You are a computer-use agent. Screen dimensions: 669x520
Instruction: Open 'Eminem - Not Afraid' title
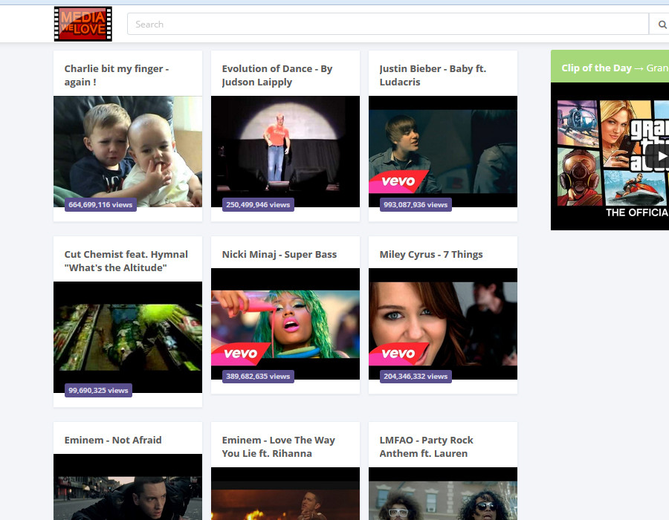[x=113, y=441]
